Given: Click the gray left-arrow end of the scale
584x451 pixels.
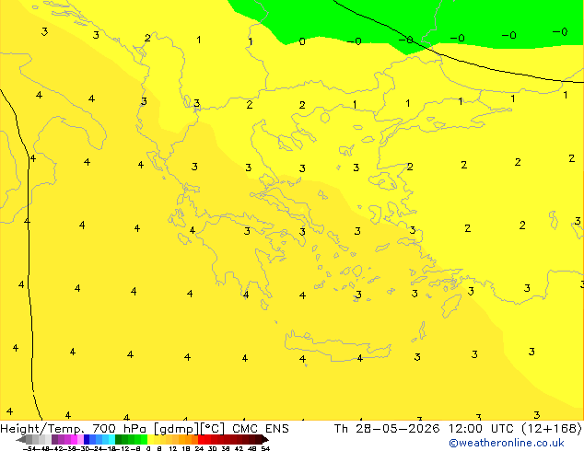Looking at the screenshot, I should [21, 440].
